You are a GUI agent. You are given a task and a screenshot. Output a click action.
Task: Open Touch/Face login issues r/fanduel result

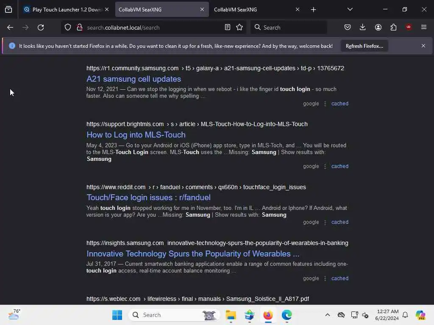coord(148,198)
